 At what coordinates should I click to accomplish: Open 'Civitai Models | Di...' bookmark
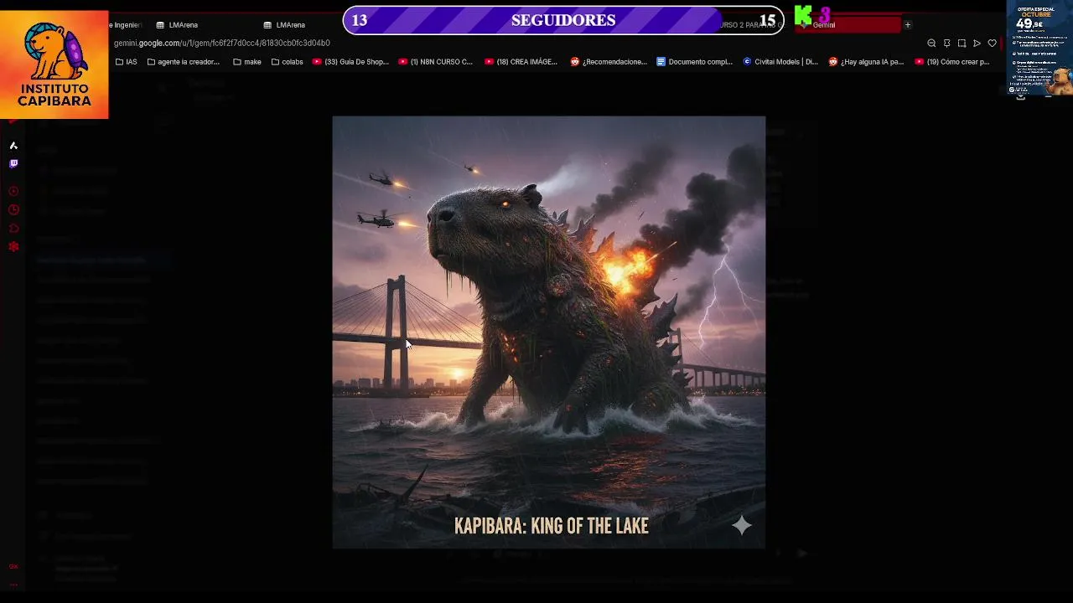[x=780, y=62]
